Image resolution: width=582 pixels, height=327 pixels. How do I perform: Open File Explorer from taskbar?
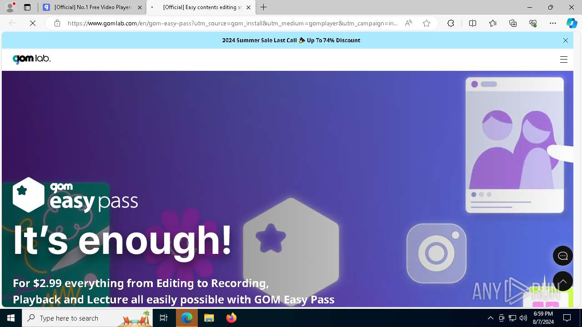(x=209, y=318)
